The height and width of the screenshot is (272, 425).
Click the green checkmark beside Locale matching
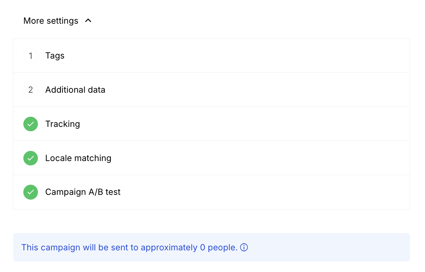(30, 158)
